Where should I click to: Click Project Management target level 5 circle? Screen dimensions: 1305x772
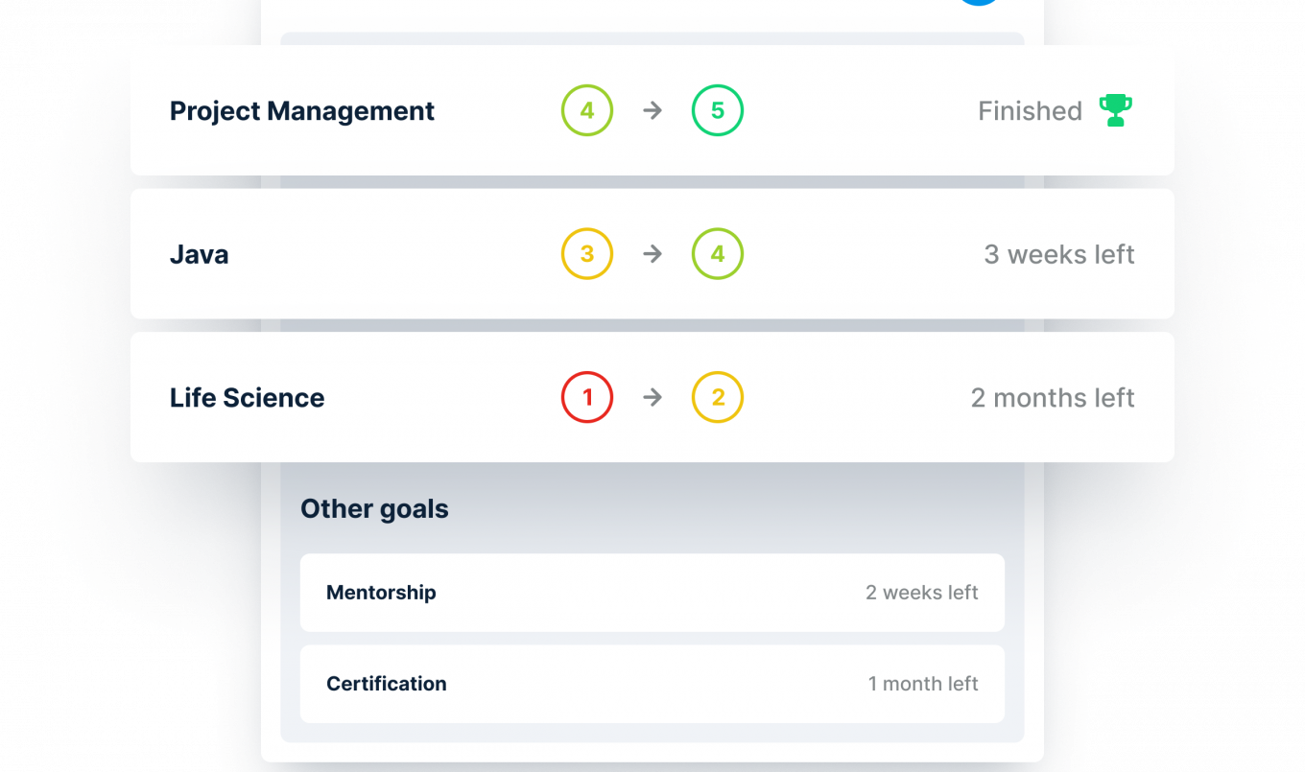(x=718, y=111)
